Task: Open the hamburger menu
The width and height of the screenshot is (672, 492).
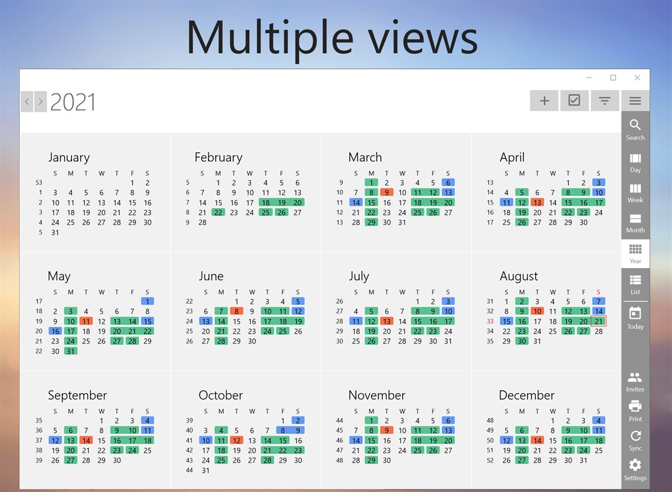Action: click(x=635, y=100)
